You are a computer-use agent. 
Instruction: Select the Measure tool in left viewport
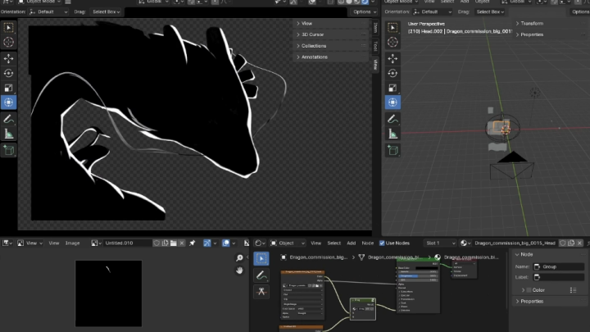[8, 134]
